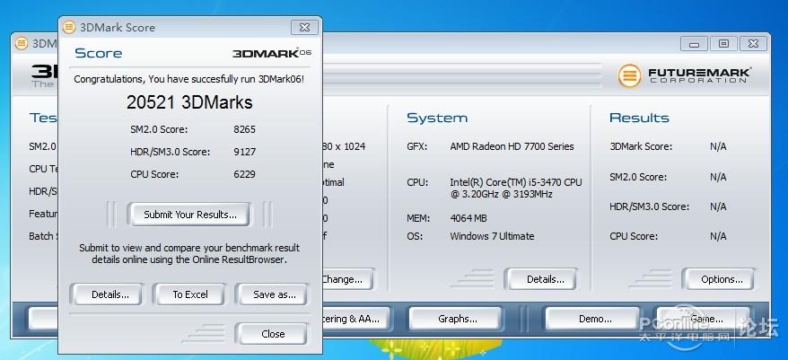
Task: Close the 3DMark Score dialog via Close button
Action: 272,334
